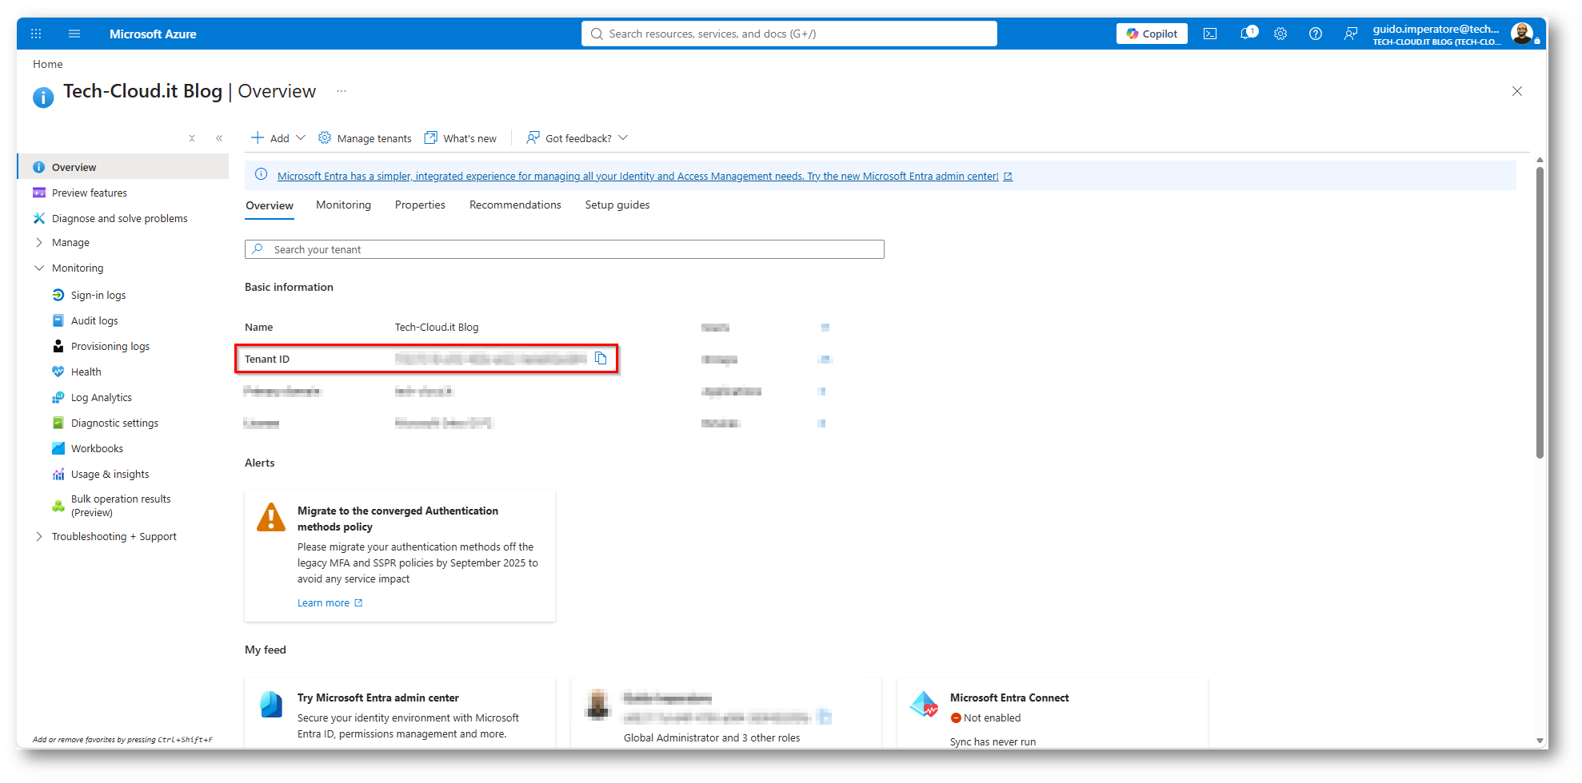Click Learn more in the alert
Image resolution: width=1582 pixels, height=783 pixels.
click(330, 603)
